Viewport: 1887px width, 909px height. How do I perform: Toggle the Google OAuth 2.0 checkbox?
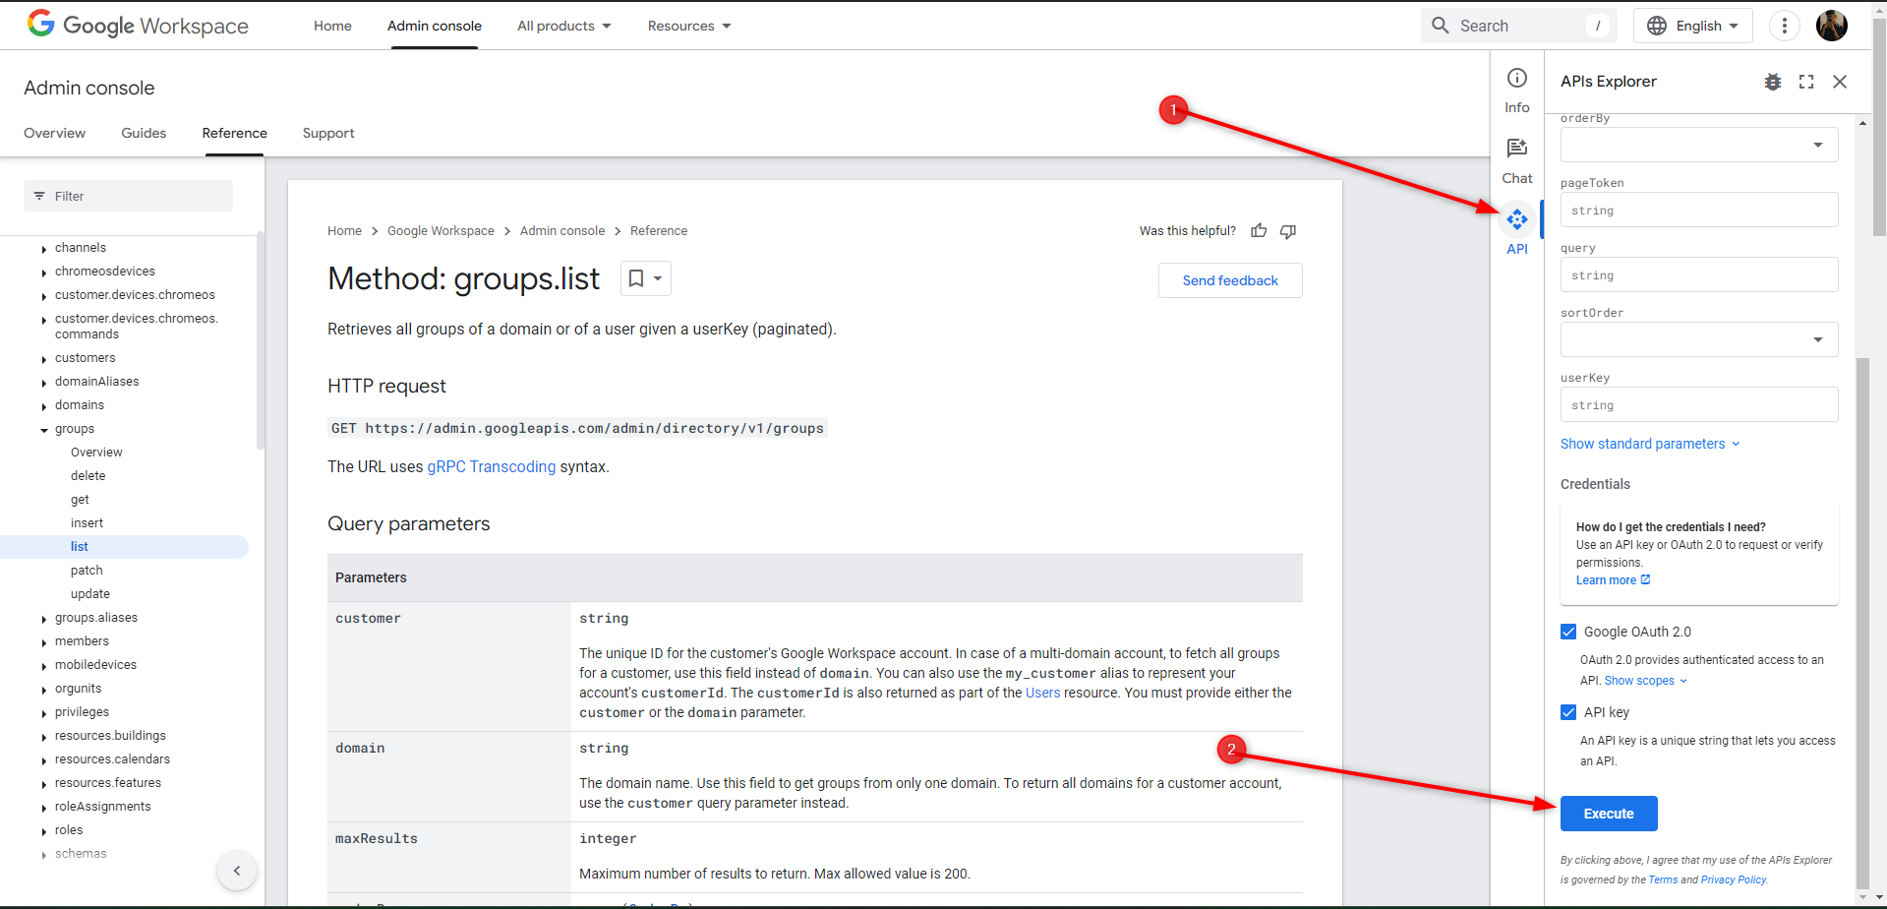coord(1568,632)
